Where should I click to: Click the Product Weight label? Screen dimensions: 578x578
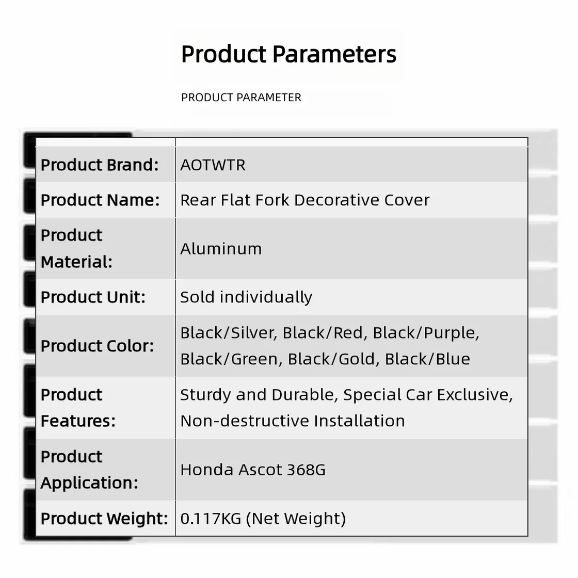104,519
